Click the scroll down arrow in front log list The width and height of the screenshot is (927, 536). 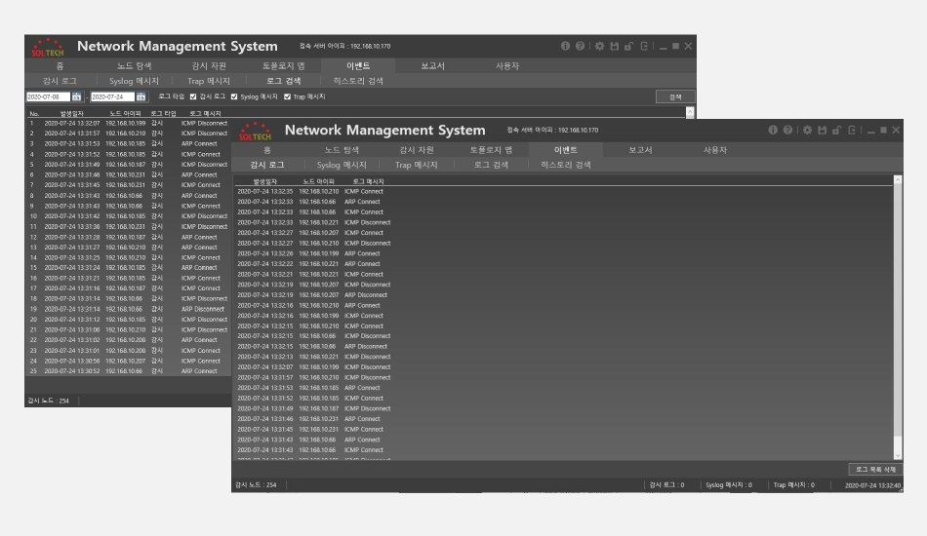(x=898, y=456)
